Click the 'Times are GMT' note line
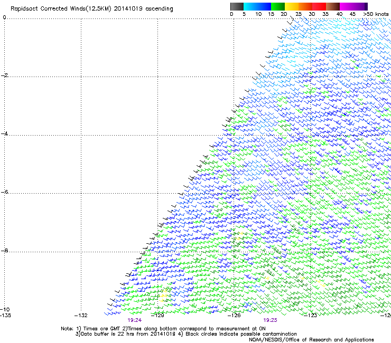The height and width of the screenshot is (343, 391). (163, 329)
